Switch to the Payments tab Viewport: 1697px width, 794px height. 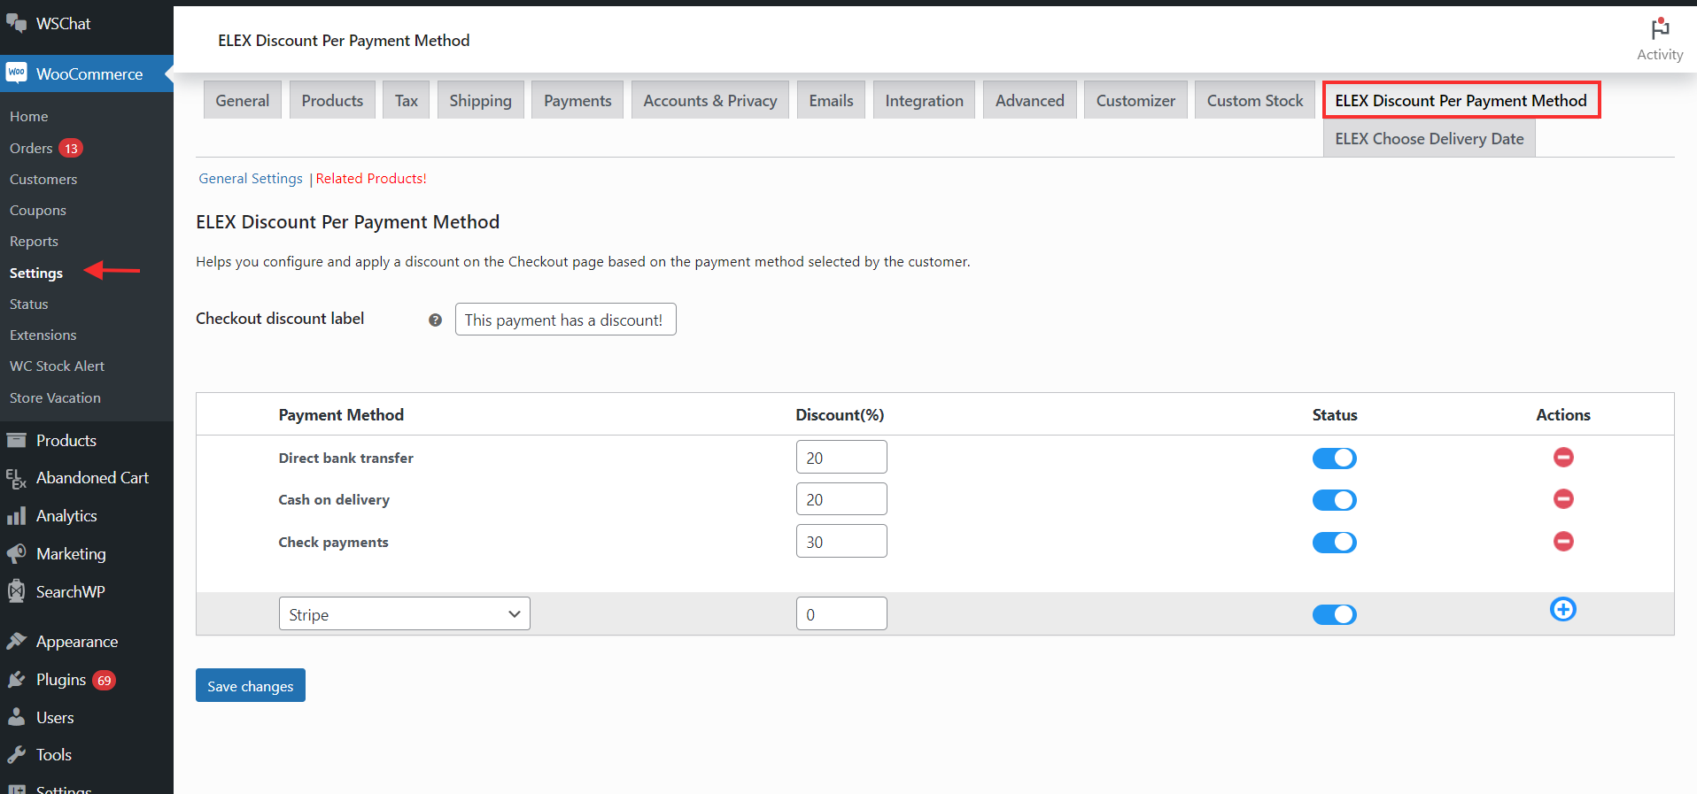pyautogui.click(x=577, y=100)
